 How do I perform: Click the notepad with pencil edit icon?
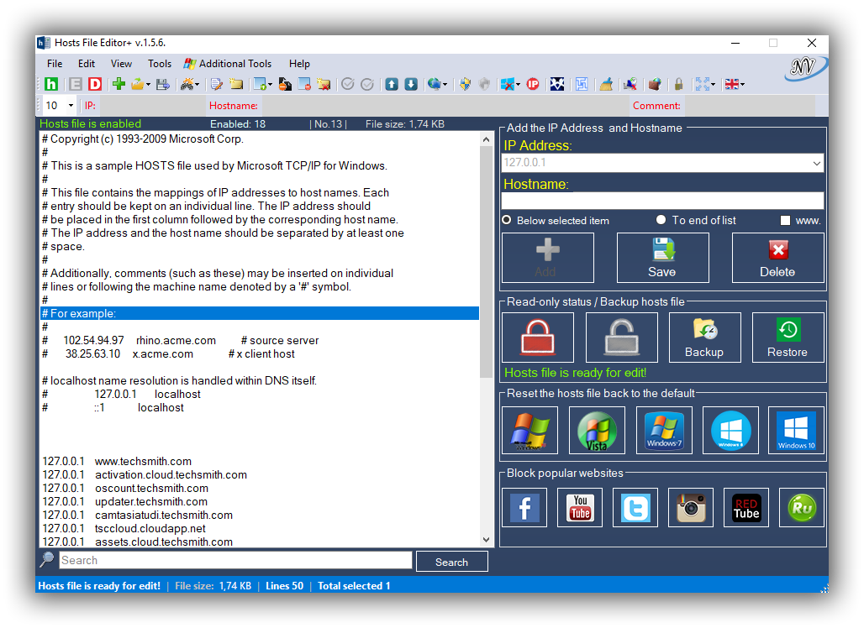pos(217,84)
